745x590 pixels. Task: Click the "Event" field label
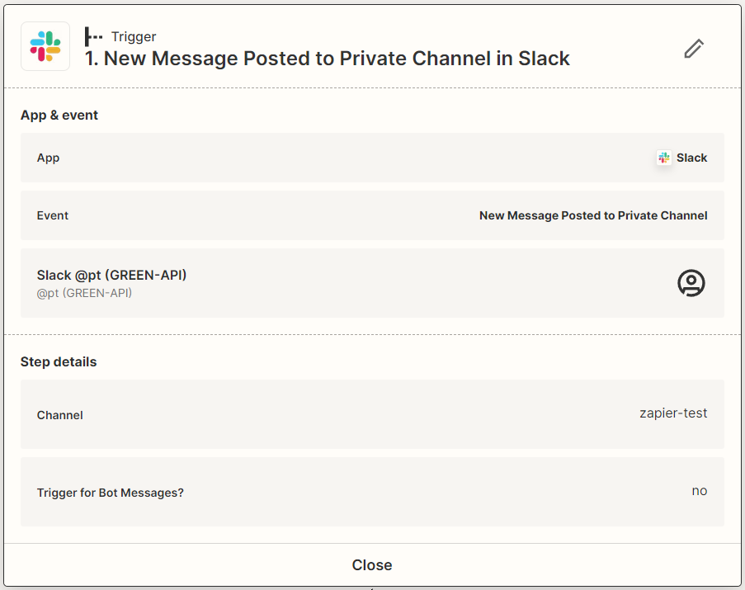(53, 215)
